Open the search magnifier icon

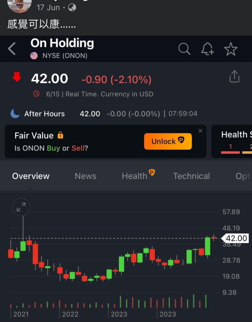tap(184, 49)
